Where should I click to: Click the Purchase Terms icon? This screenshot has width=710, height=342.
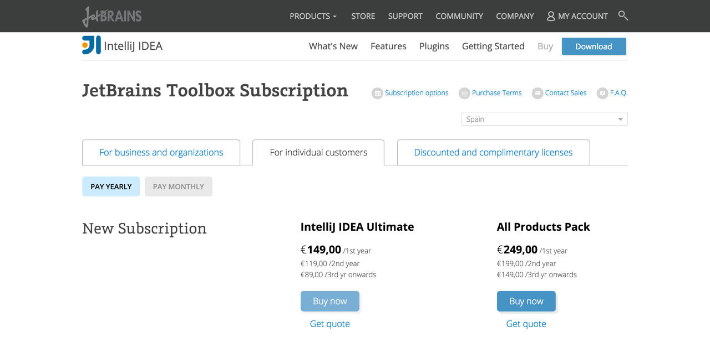(464, 94)
